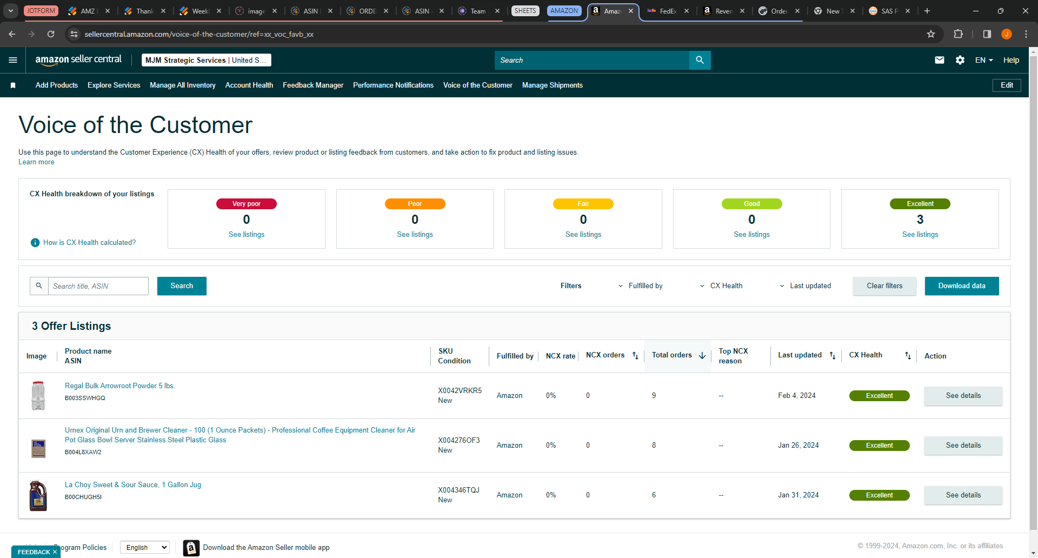This screenshot has height=558, width=1038.
Task: Open Manage Shipments in the navigation bar
Action: [553, 85]
